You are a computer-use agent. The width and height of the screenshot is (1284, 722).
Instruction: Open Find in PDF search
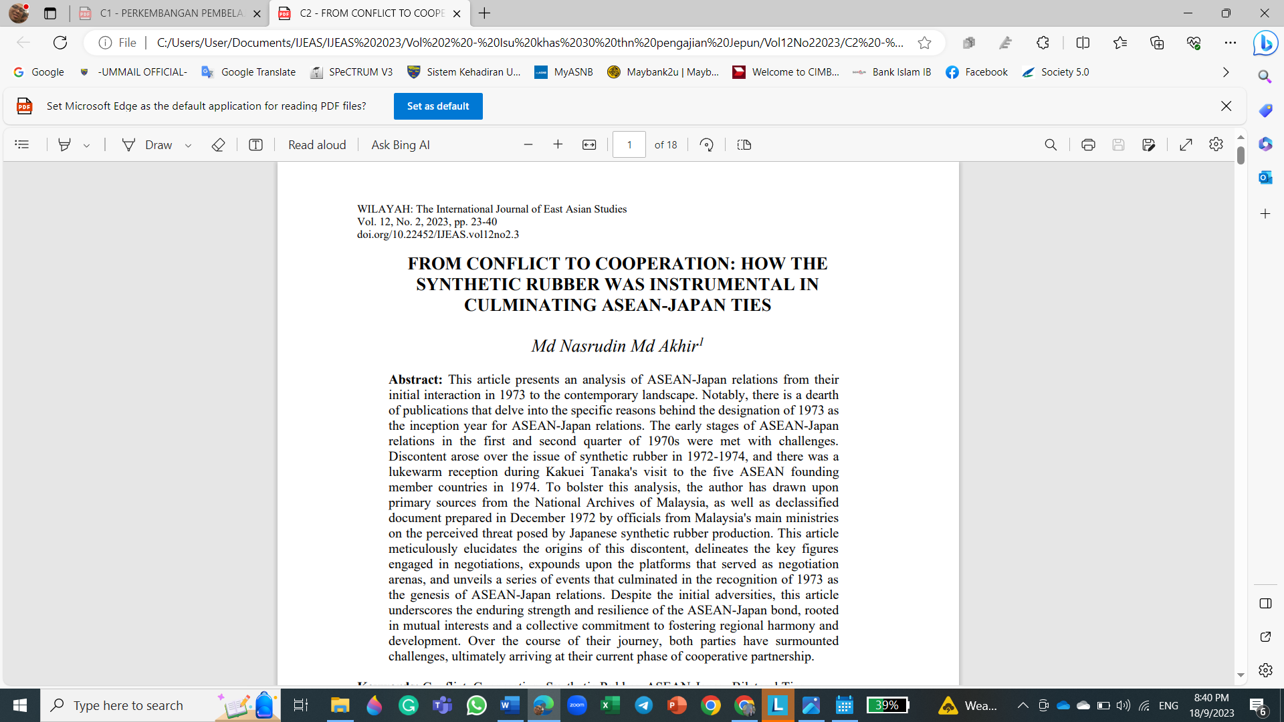[1051, 144]
